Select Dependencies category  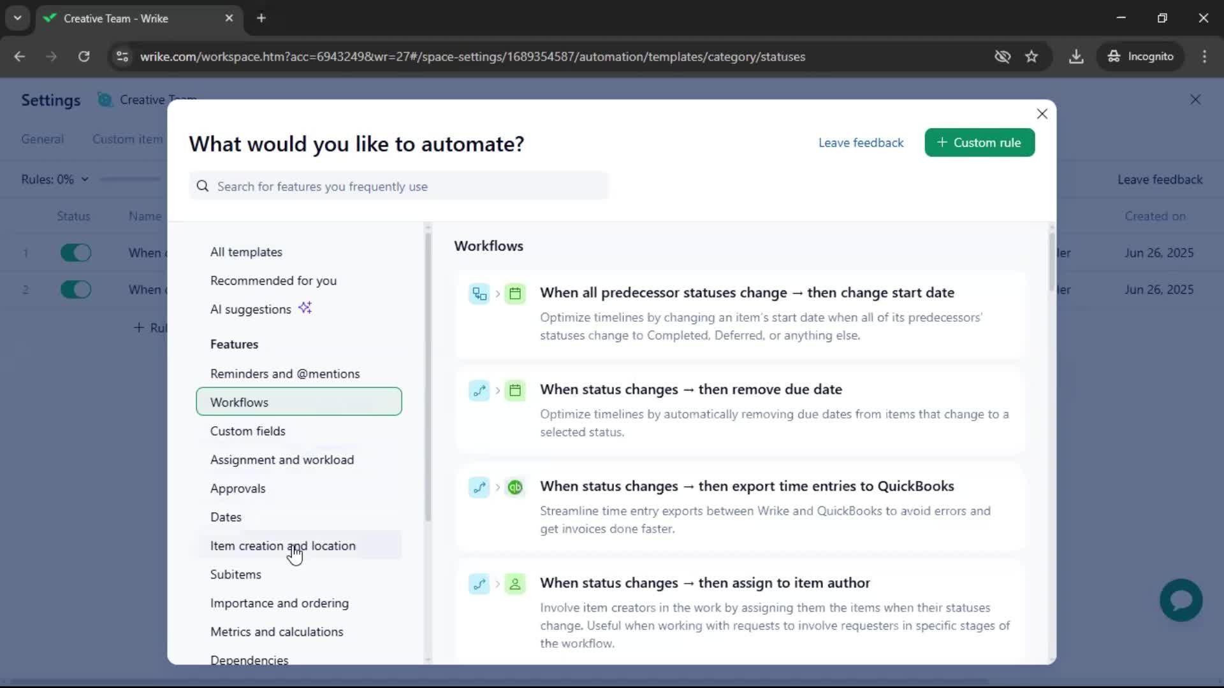[299, 657]
